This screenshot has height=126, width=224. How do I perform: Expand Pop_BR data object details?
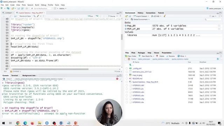pos(126,26)
